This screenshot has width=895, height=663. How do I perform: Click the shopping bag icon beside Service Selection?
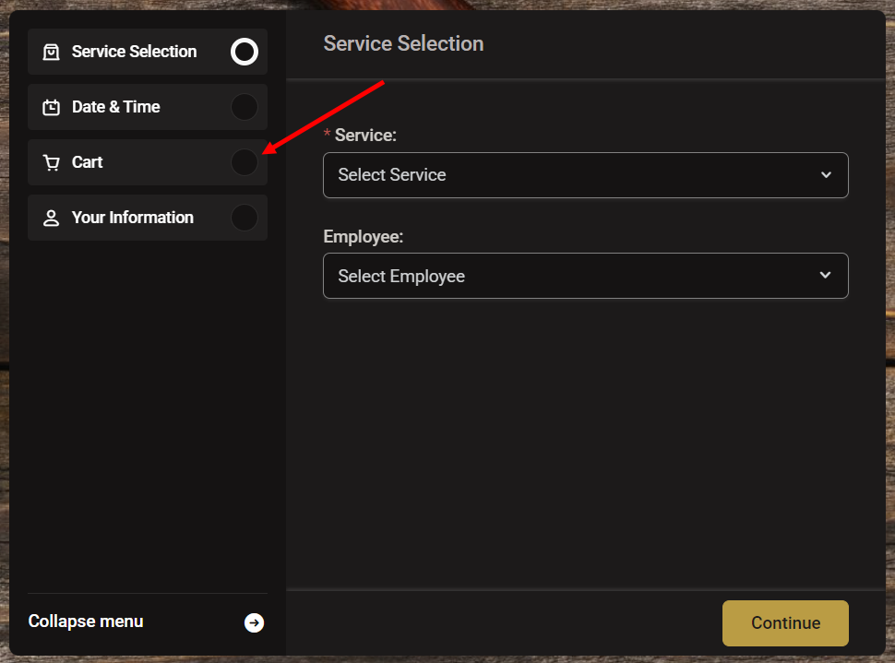(52, 52)
